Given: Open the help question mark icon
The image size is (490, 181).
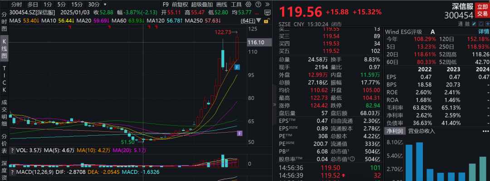Looking at the screenshot, I should point(258,5).
